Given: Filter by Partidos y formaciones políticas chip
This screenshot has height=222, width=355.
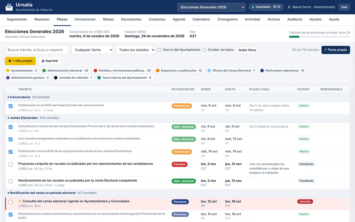Looking at the screenshot, I should pyautogui.click(x=122, y=71).
